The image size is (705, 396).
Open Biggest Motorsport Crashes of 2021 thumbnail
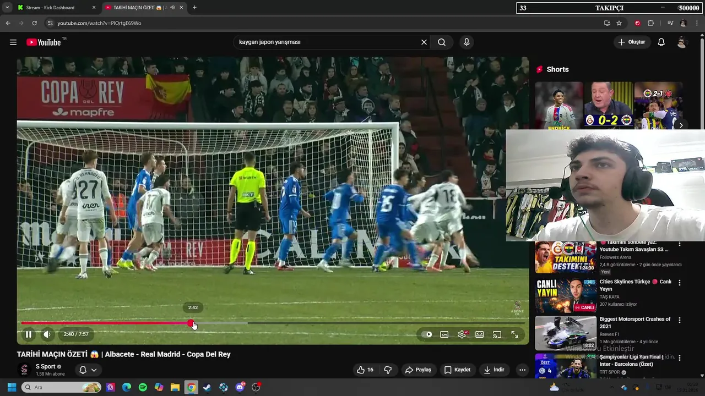point(566,333)
